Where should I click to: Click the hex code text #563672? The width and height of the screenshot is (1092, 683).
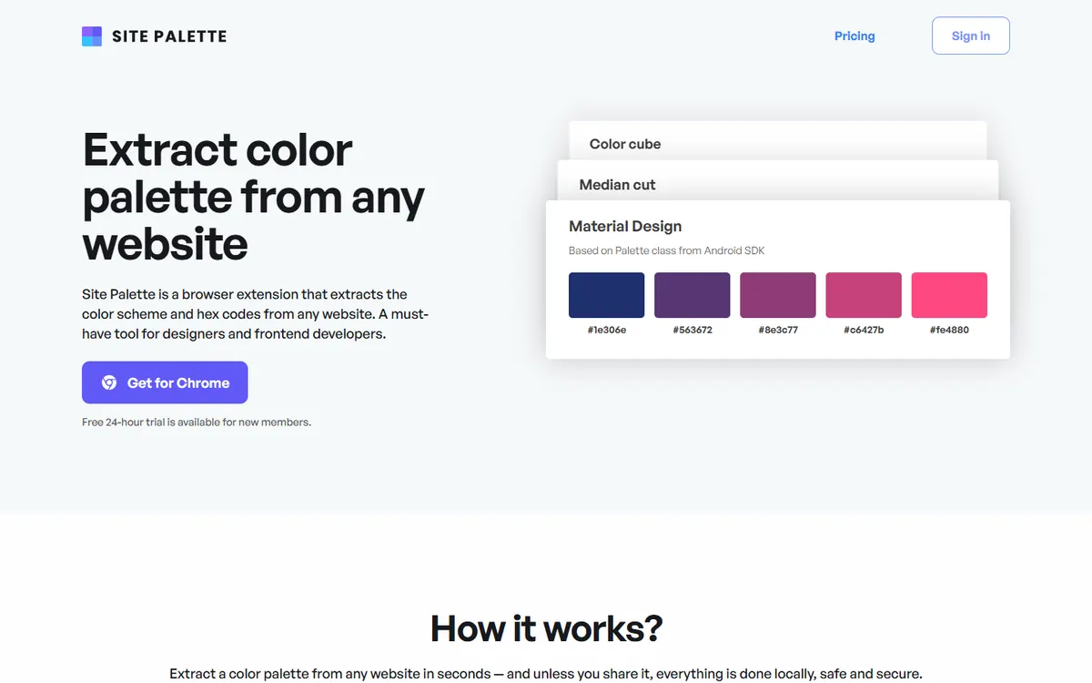693,330
